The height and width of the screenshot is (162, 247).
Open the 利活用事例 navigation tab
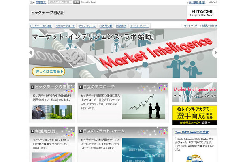122,26
